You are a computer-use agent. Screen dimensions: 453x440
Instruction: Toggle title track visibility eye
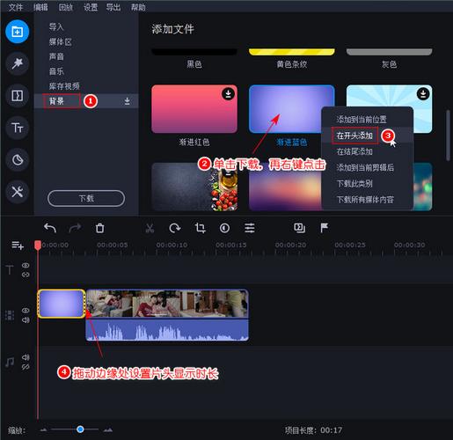tap(26, 265)
